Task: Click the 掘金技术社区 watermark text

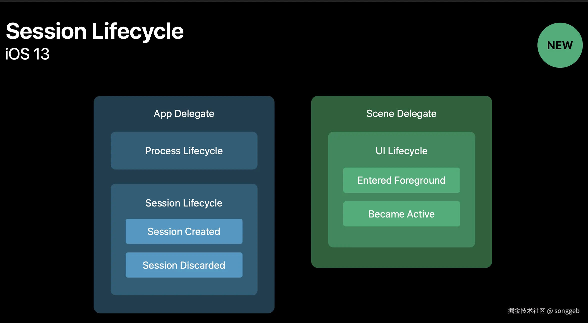Action: [526, 311]
